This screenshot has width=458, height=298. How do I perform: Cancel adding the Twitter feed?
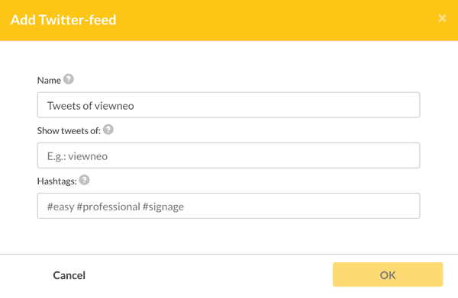[69, 275]
